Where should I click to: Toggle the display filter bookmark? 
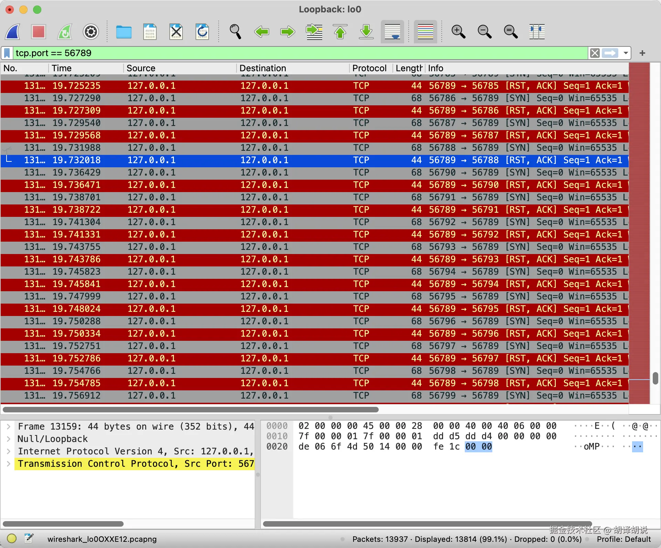point(7,53)
